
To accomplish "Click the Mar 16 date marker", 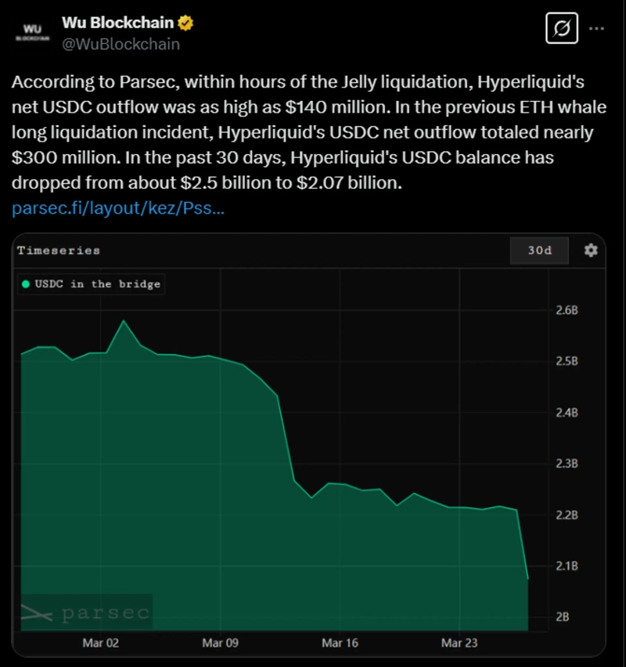I will (340, 644).
